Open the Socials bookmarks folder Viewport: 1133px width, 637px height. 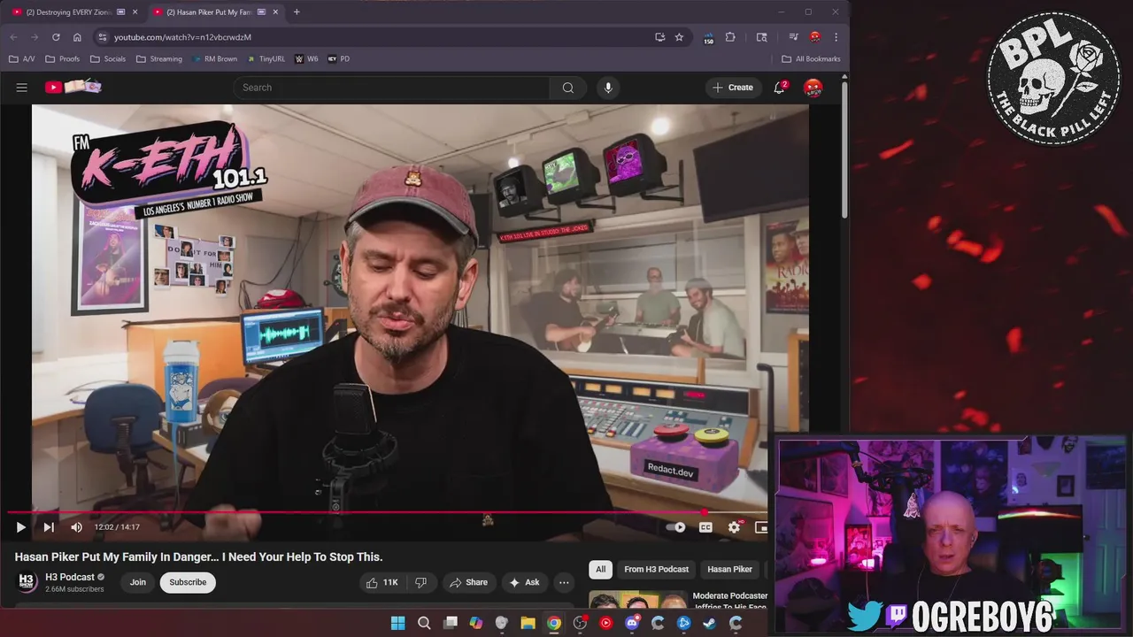pyautogui.click(x=107, y=59)
